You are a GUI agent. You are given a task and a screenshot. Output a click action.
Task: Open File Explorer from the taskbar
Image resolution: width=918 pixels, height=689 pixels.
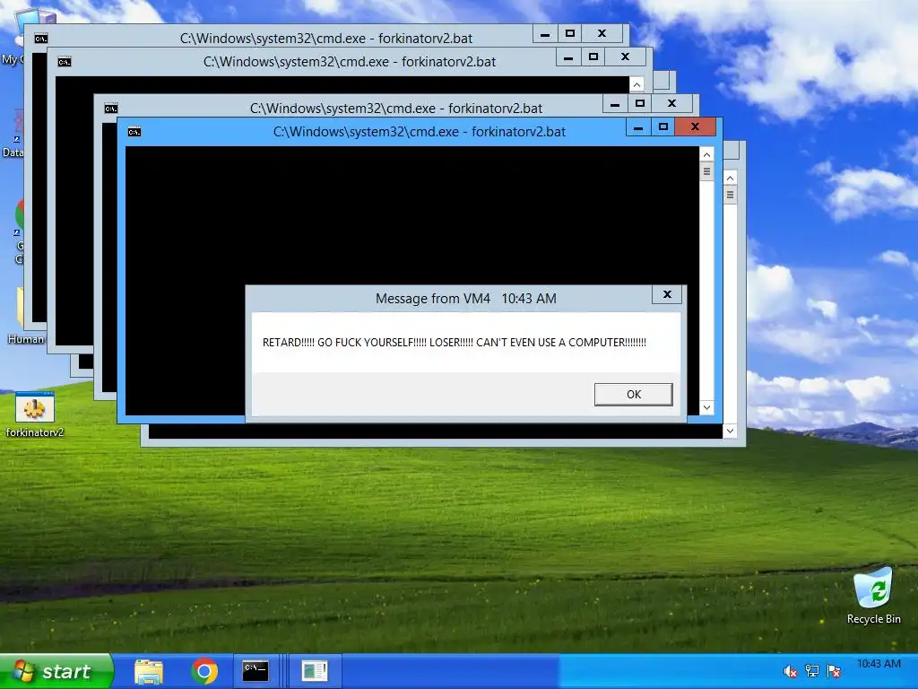point(149,671)
